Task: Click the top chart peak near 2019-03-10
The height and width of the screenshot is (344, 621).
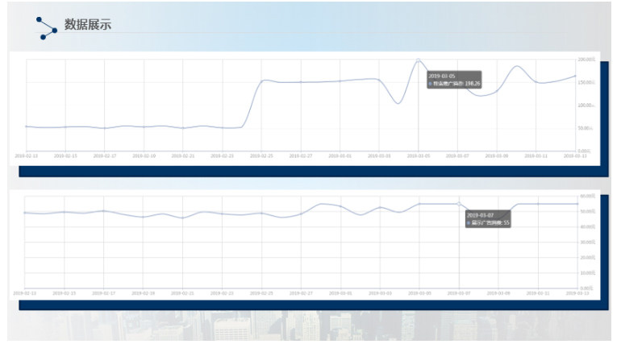Action: point(517,66)
